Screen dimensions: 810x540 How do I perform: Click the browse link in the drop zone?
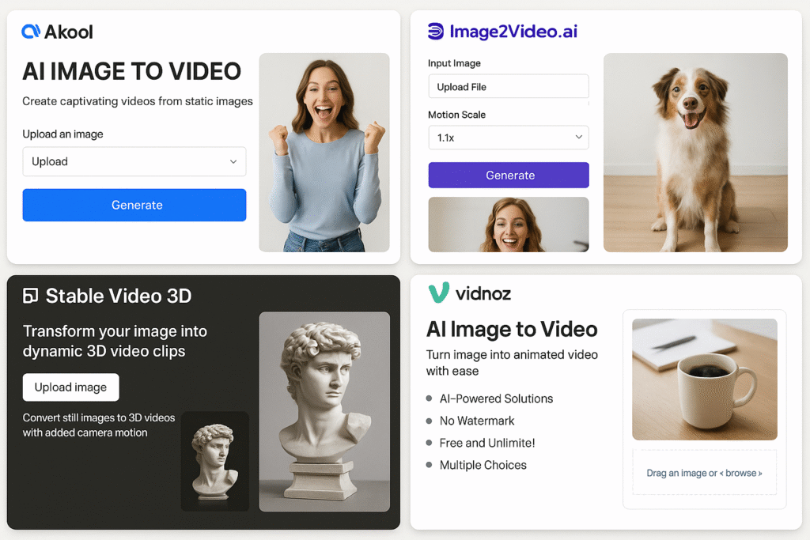744,473
